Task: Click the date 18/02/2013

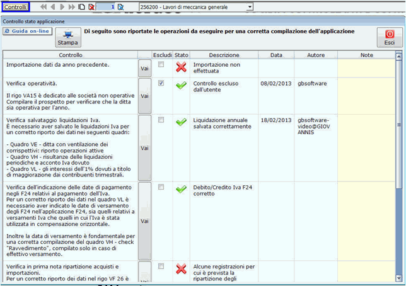Action: pos(276,120)
